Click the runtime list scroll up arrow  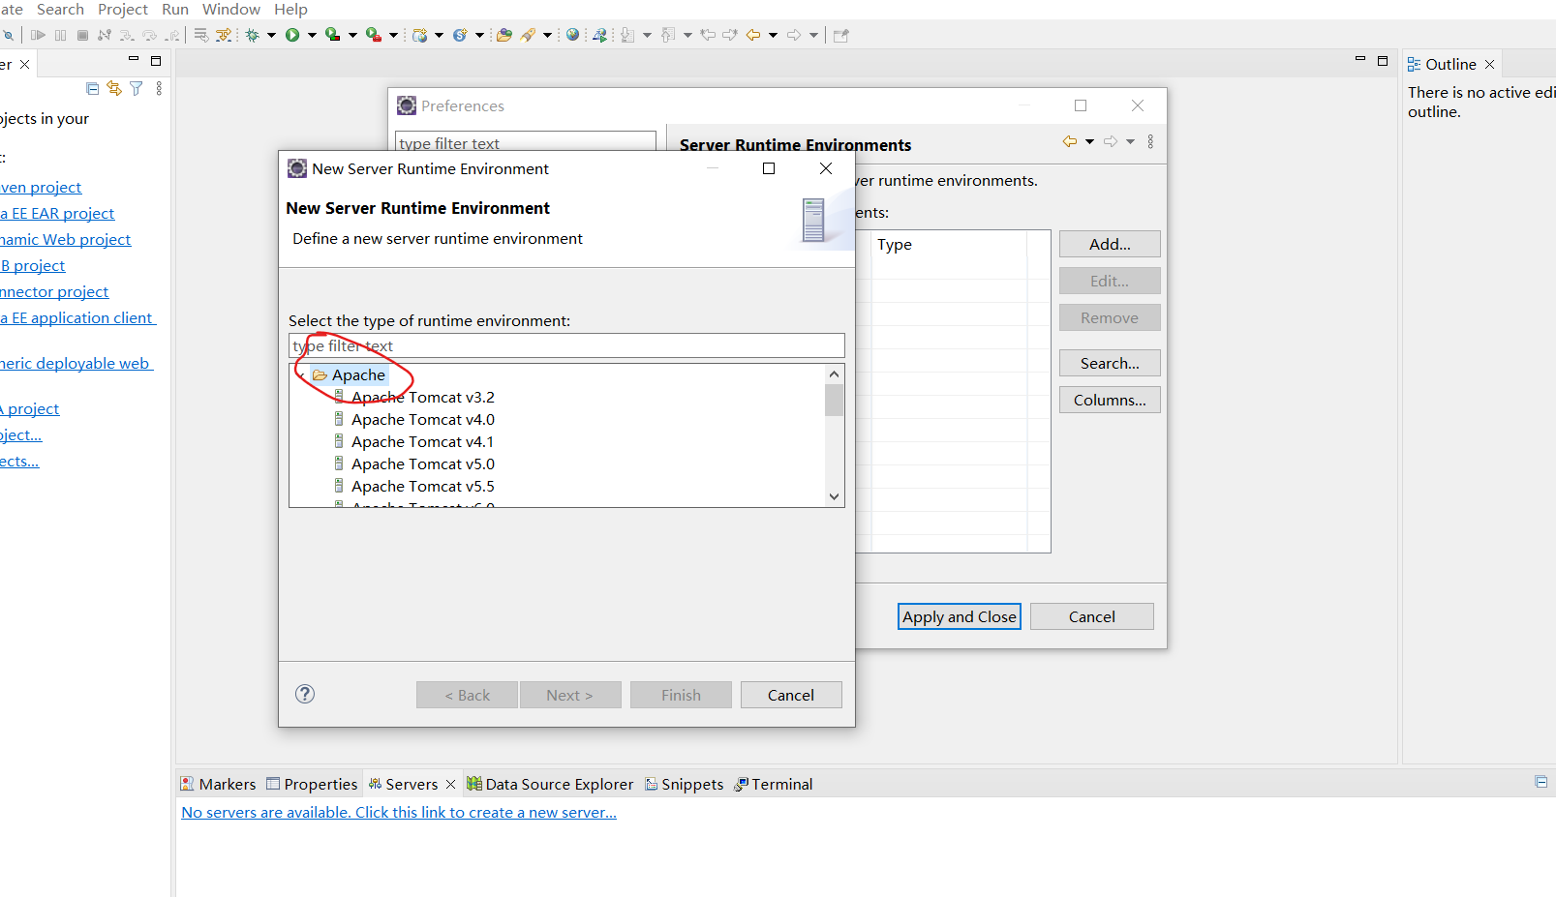coord(834,374)
